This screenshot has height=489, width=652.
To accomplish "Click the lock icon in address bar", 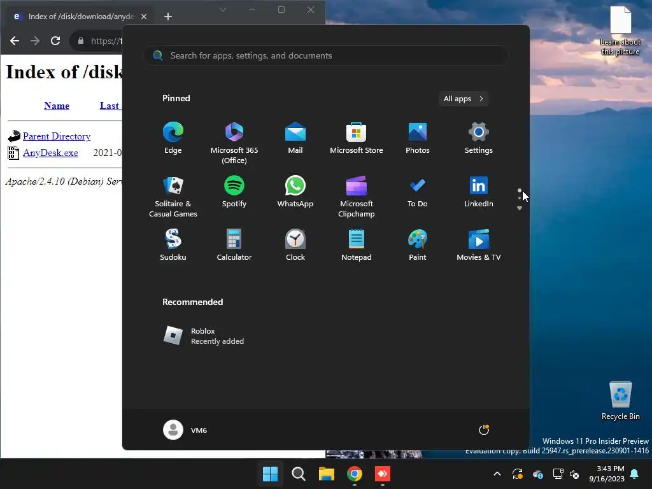I will pyautogui.click(x=81, y=41).
